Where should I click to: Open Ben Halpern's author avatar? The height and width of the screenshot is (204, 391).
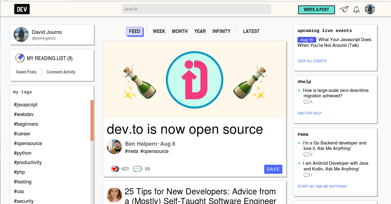(114, 147)
